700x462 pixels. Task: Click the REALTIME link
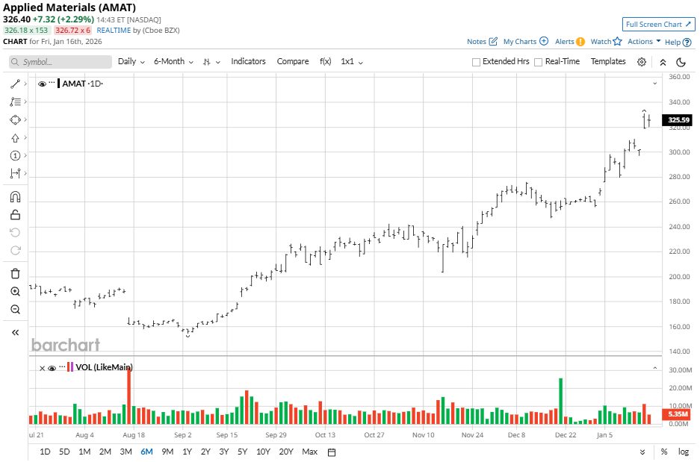(x=114, y=31)
